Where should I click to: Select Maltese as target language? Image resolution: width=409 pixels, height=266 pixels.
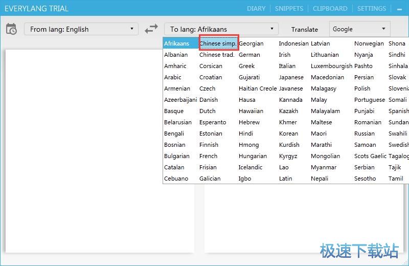point(322,122)
